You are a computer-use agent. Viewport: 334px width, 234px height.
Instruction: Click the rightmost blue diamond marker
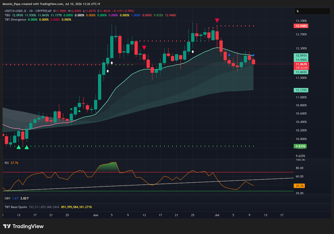[x=254, y=55]
